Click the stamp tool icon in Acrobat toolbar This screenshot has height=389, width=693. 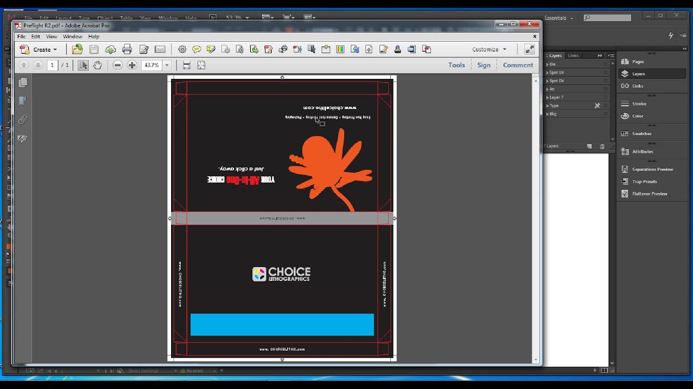(397, 49)
